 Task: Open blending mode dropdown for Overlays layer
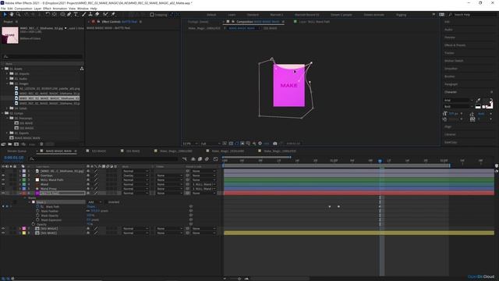point(136,176)
